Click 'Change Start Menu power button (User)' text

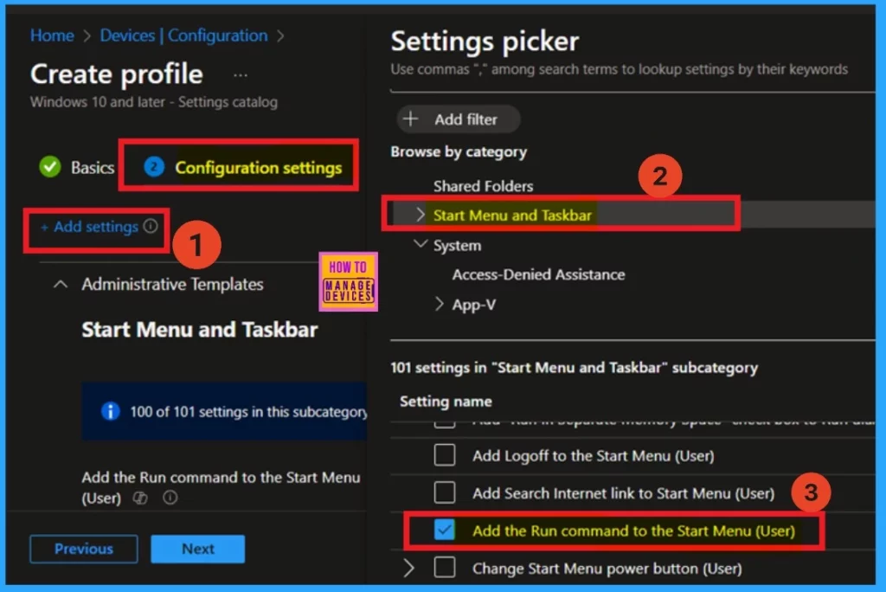click(607, 569)
